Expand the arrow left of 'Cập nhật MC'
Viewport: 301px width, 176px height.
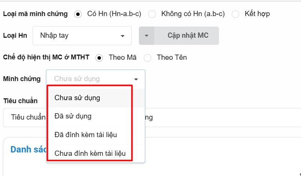pos(146,36)
